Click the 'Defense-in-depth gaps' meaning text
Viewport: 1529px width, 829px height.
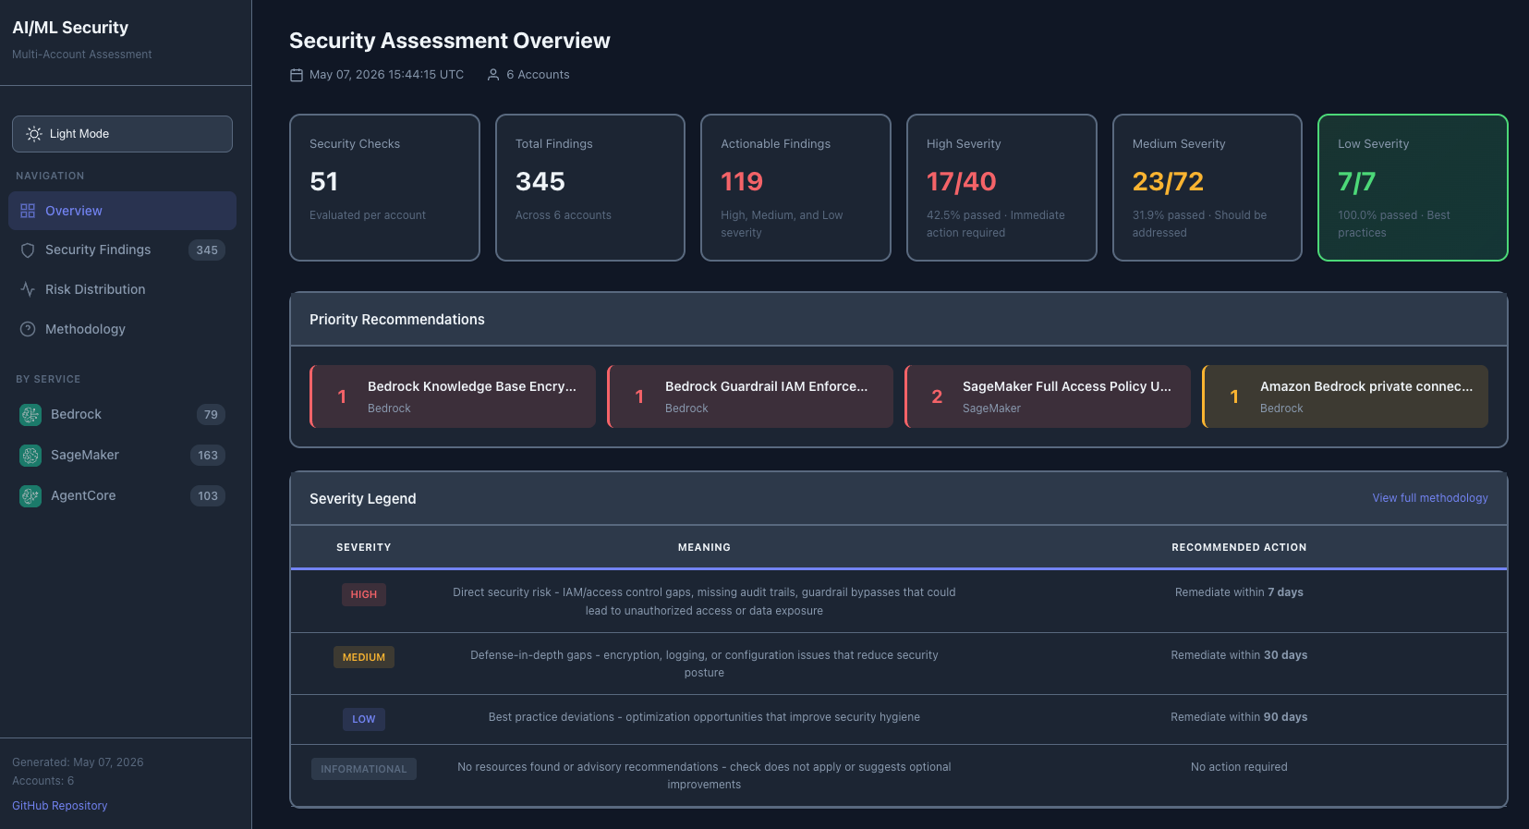point(704,664)
